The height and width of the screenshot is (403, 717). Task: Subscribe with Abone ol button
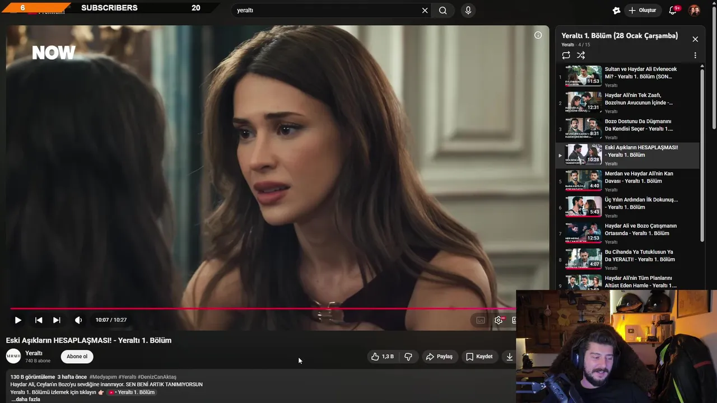[77, 357]
